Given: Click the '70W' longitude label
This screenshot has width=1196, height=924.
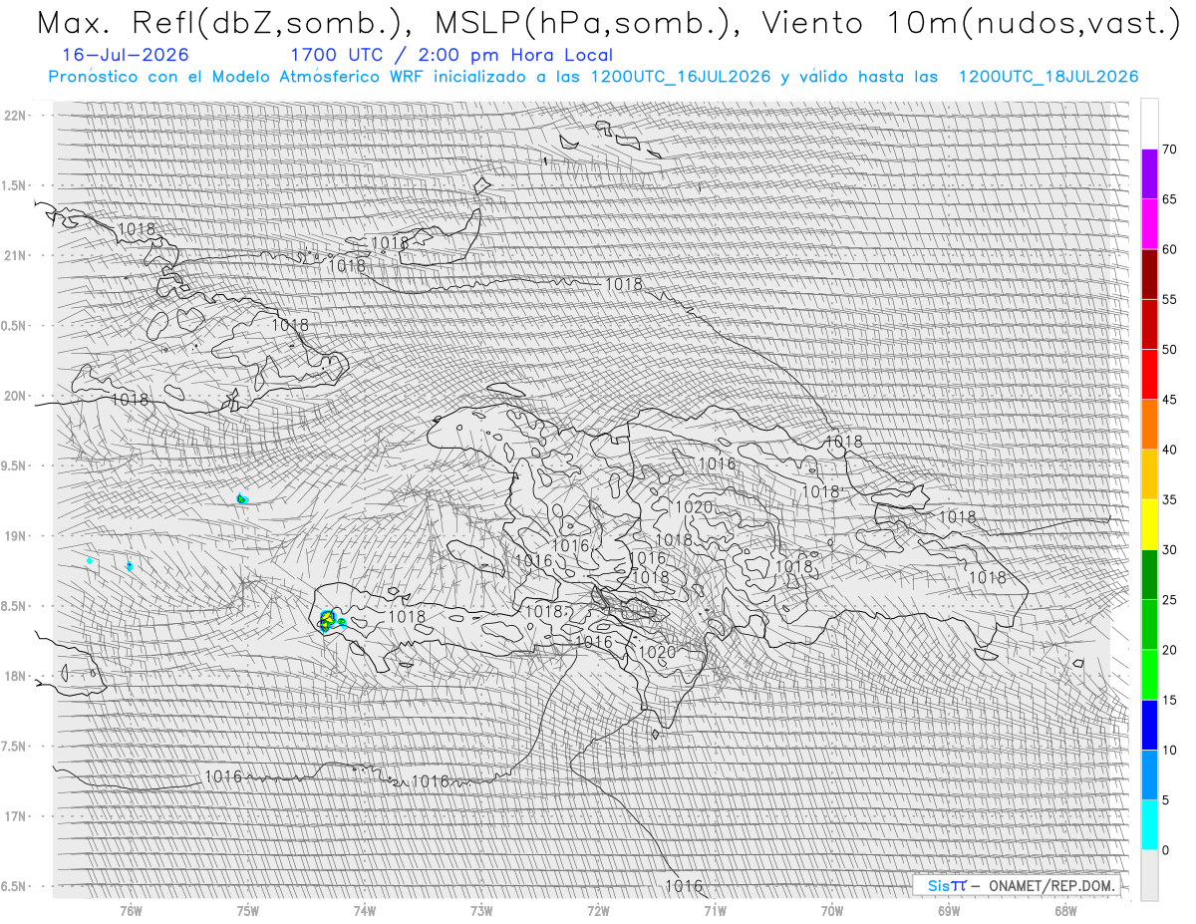Looking at the screenshot, I should coord(832,911).
